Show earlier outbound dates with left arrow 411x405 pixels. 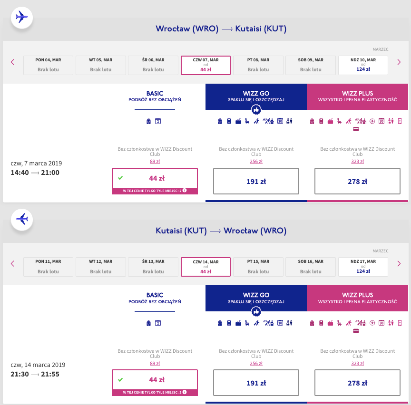point(12,62)
